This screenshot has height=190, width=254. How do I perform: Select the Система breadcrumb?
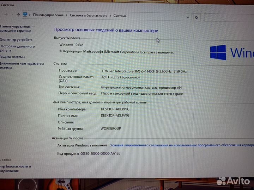click(x=120, y=16)
